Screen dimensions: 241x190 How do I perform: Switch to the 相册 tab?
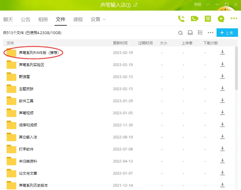(43, 19)
